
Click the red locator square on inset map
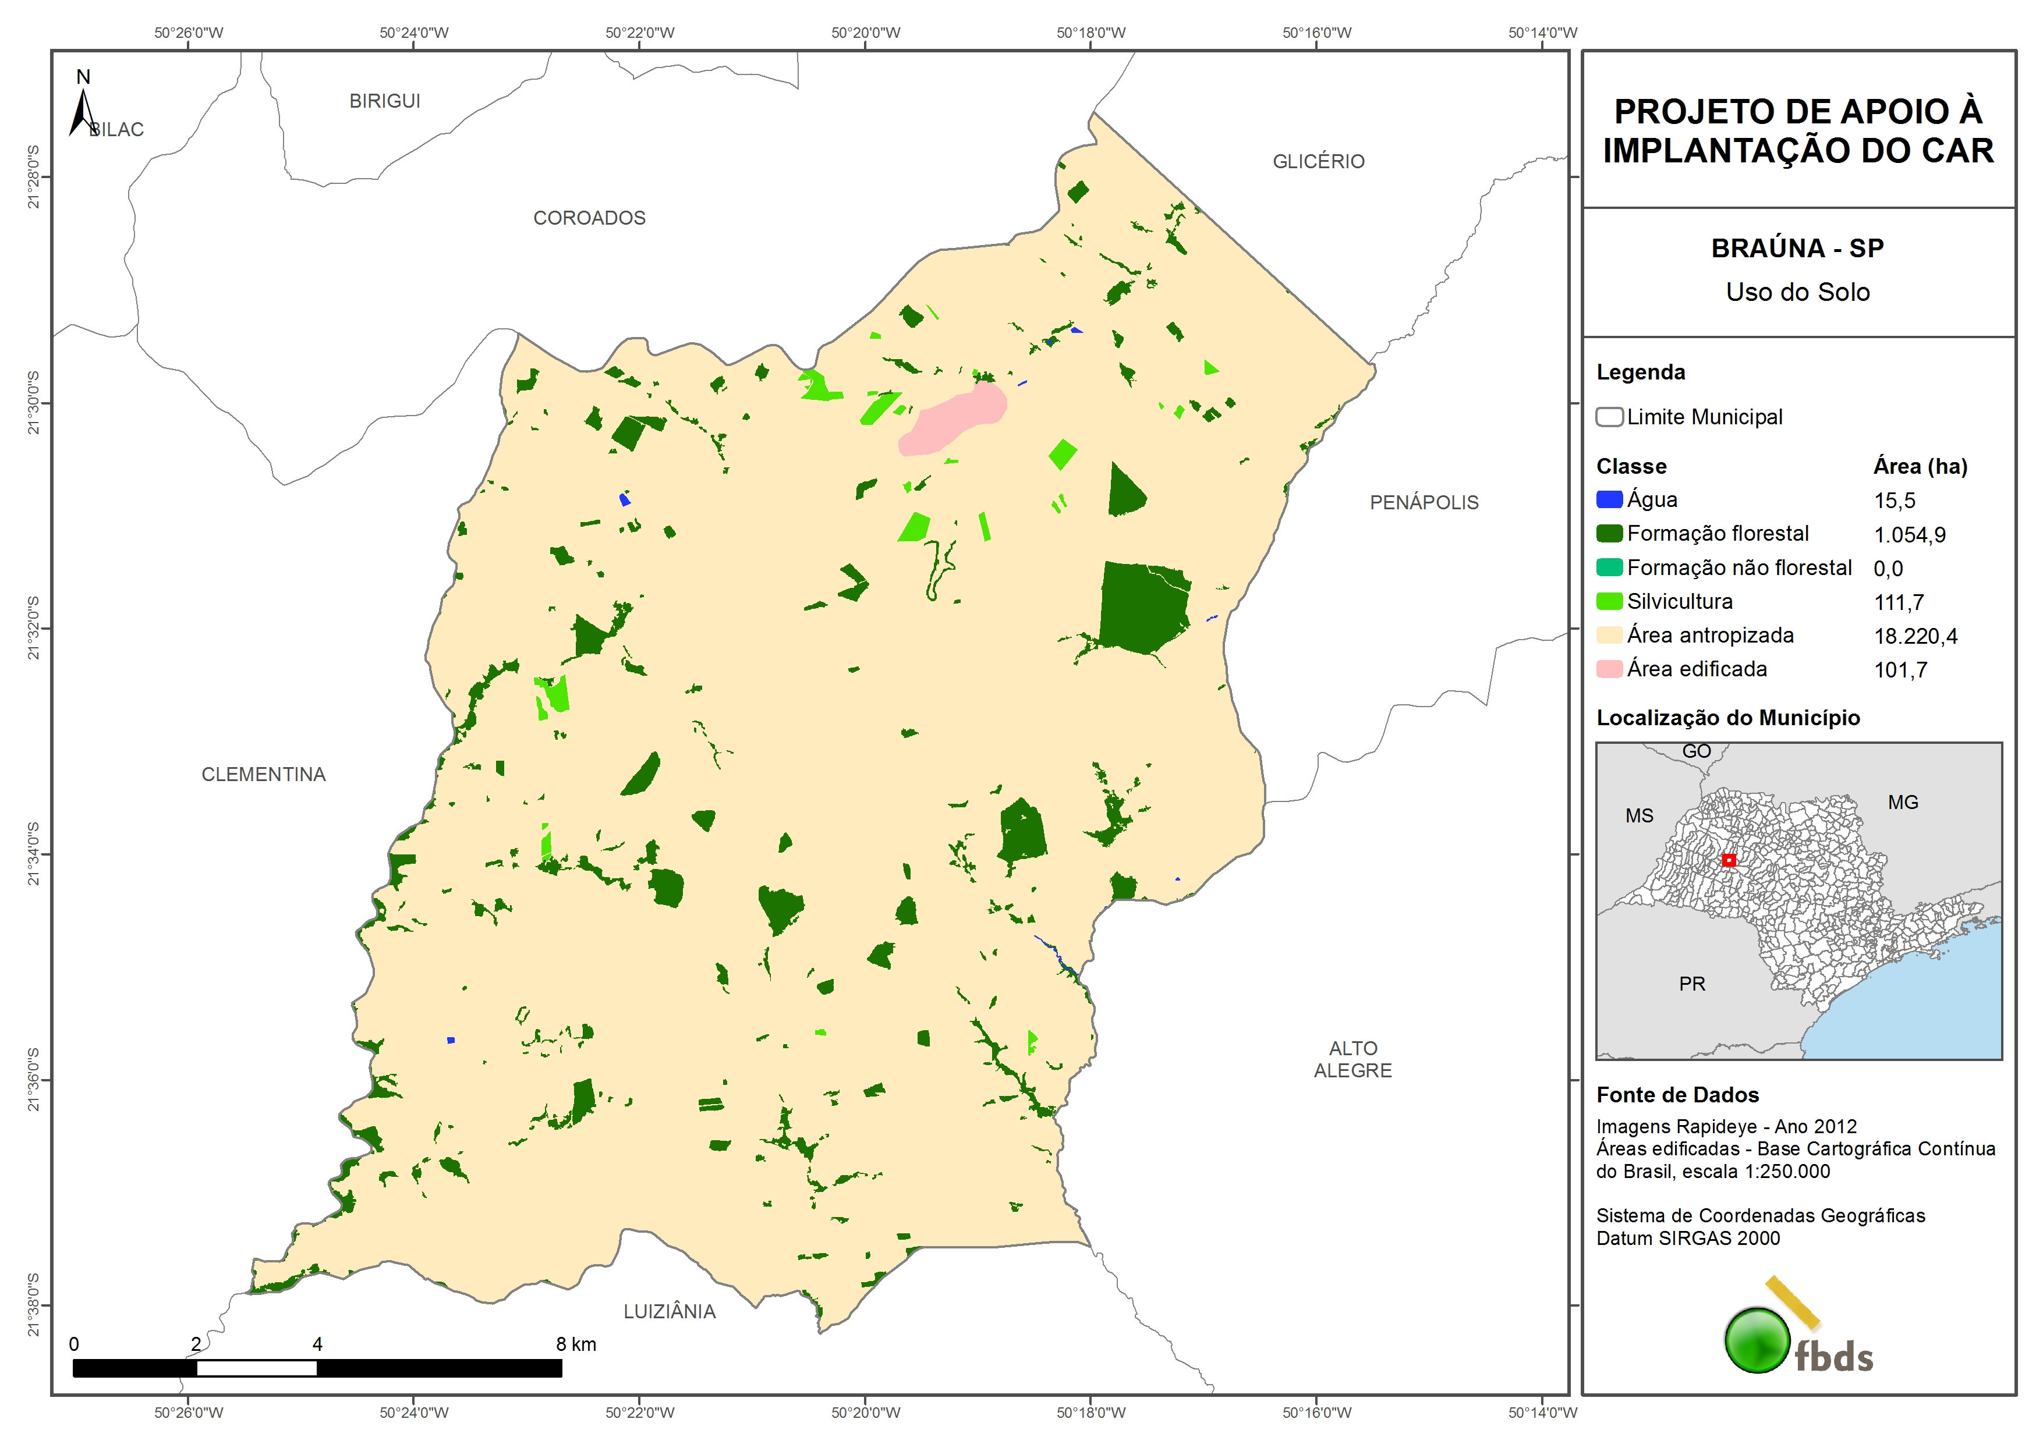point(1728,860)
